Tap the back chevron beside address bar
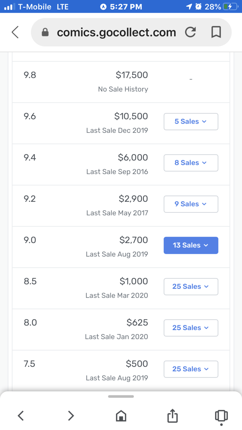242x430 pixels. tap(15, 32)
